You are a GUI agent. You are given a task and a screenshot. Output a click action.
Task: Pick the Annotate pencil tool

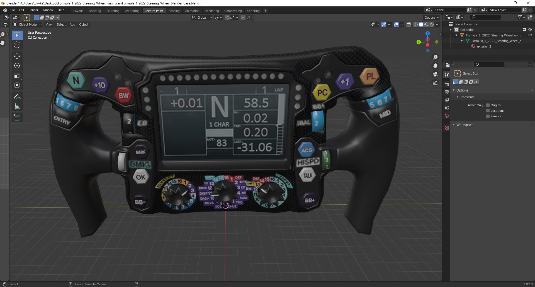[x=17, y=97]
